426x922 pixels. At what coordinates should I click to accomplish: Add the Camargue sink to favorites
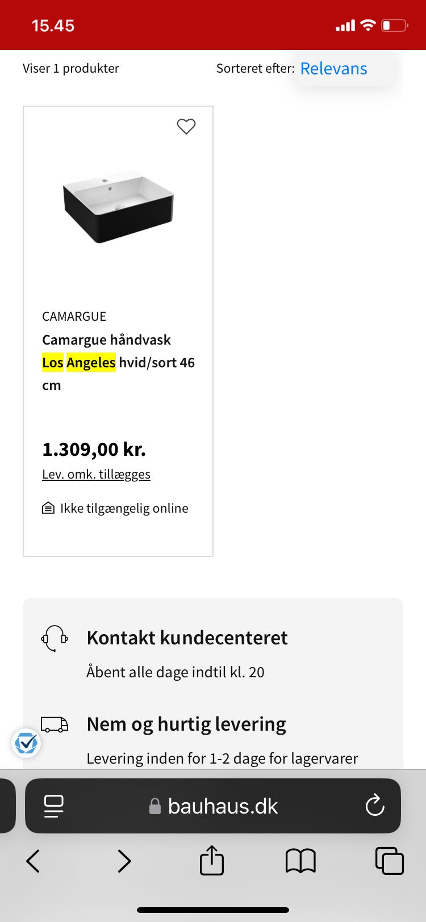click(186, 126)
